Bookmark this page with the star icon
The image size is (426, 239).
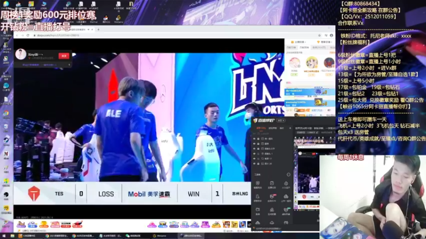(x=319, y=36)
